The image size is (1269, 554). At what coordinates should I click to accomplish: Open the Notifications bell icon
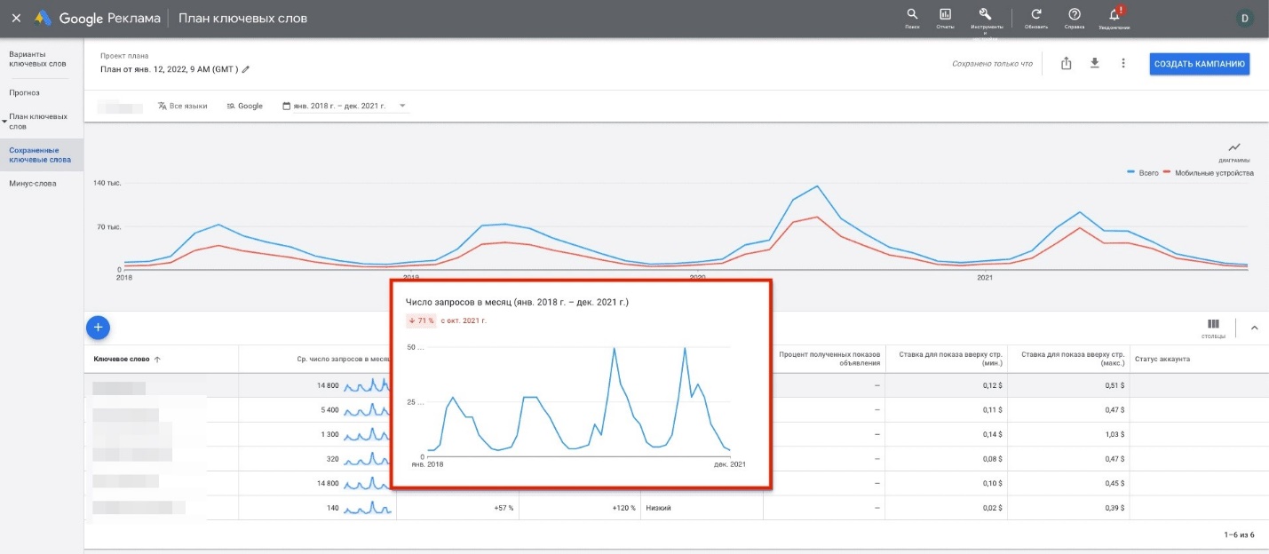[x=1114, y=15]
